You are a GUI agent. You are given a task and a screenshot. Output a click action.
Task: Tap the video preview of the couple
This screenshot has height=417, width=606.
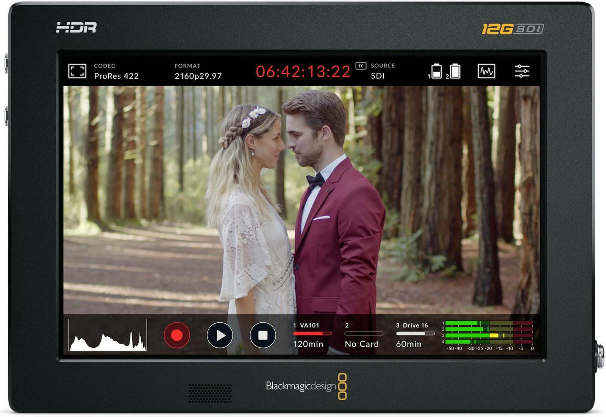301,200
